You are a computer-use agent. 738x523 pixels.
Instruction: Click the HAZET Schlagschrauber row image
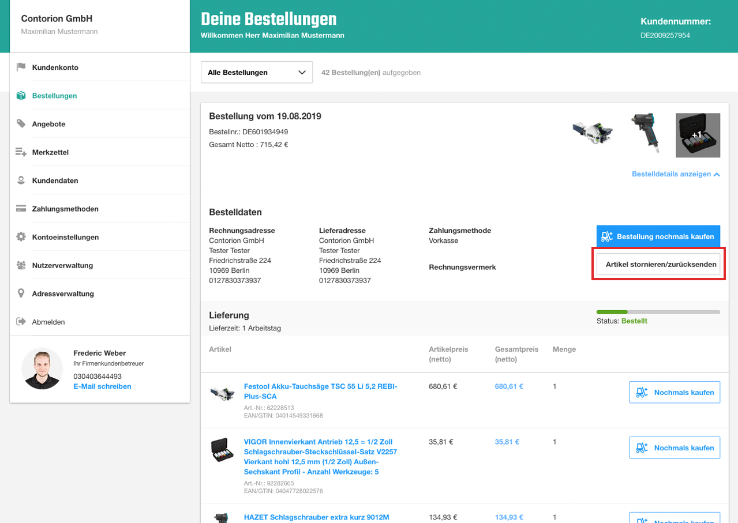point(222,518)
